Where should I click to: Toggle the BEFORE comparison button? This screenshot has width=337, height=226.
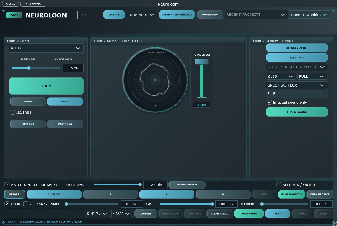click(x=14, y=194)
